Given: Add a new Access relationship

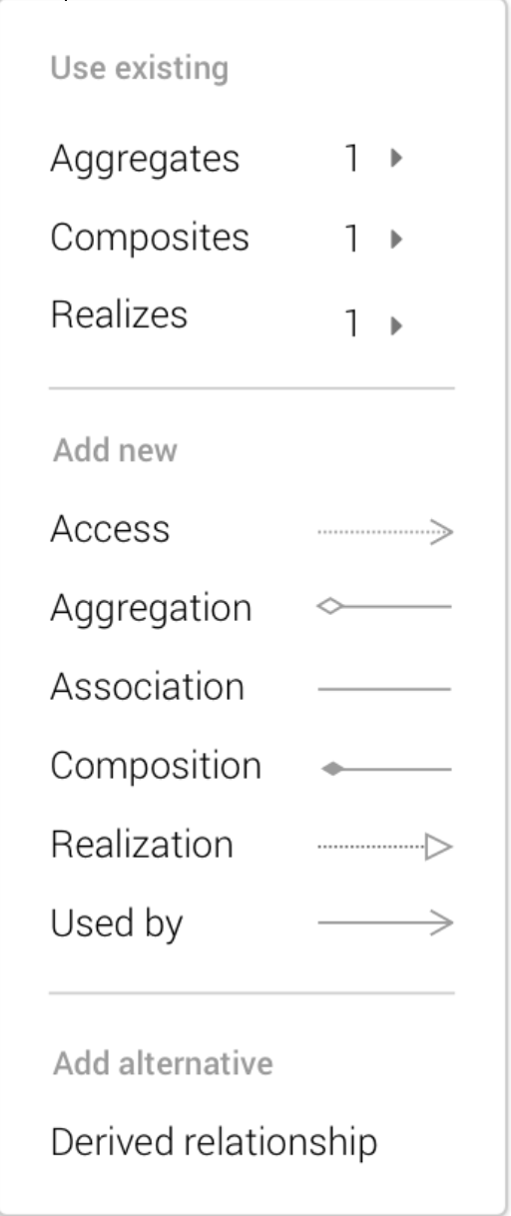Looking at the screenshot, I should click(x=252, y=529).
